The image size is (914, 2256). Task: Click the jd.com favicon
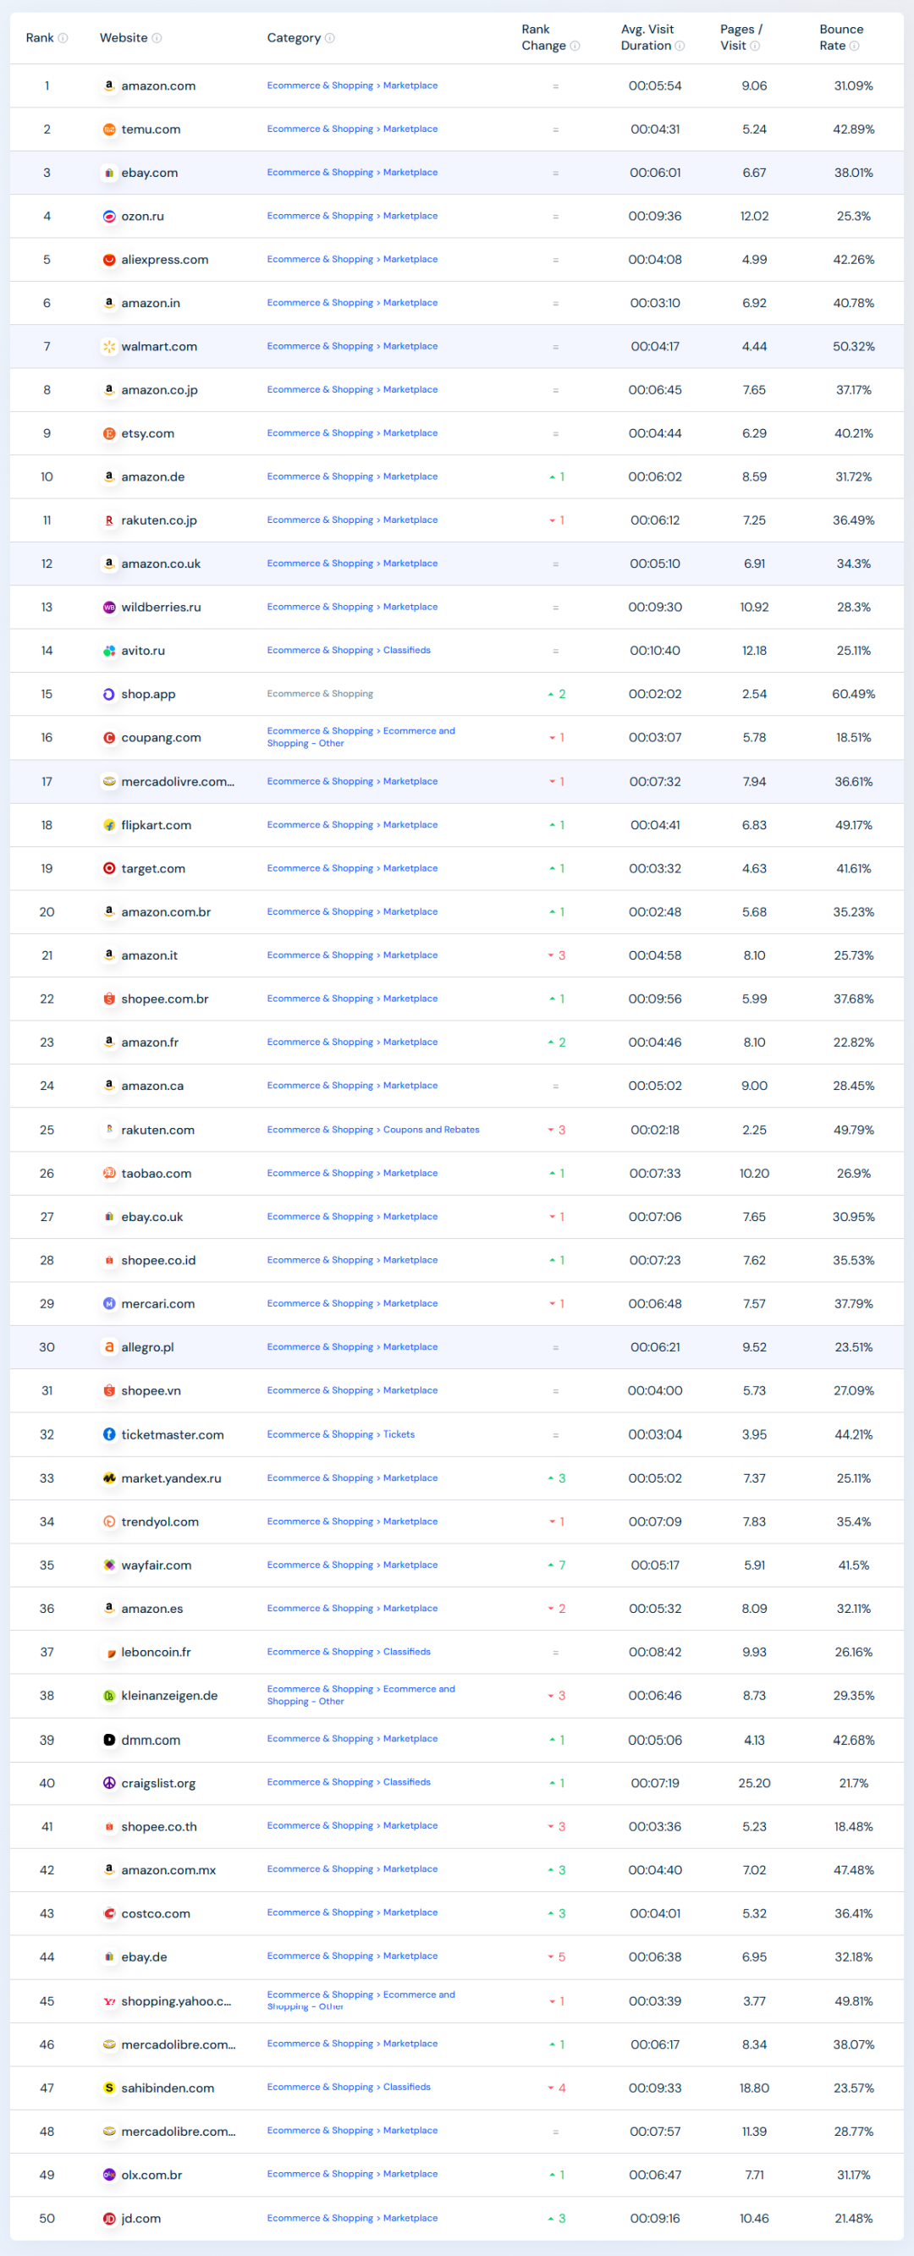pos(109,2218)
